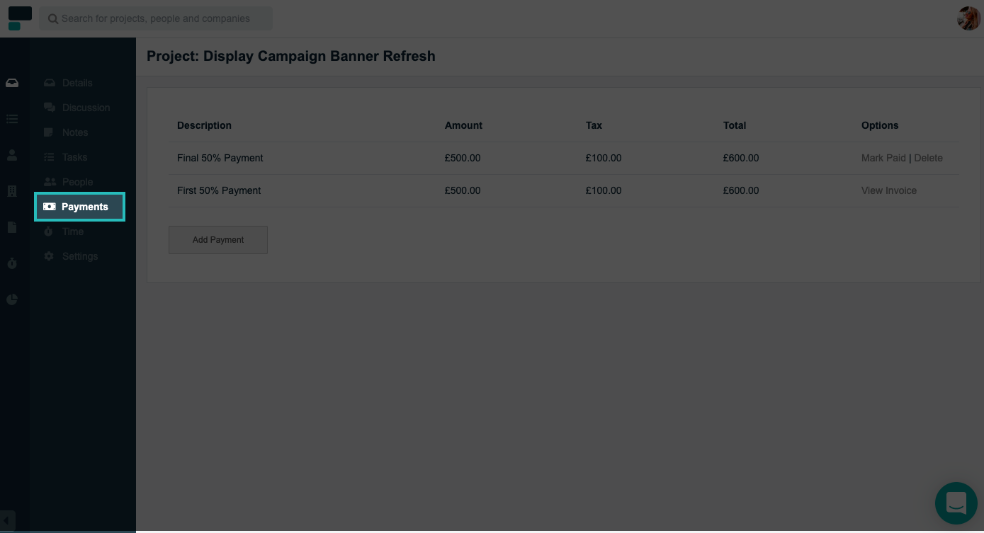Click the search magnifier icon
The image size is (984, 533).
(53, 19)
